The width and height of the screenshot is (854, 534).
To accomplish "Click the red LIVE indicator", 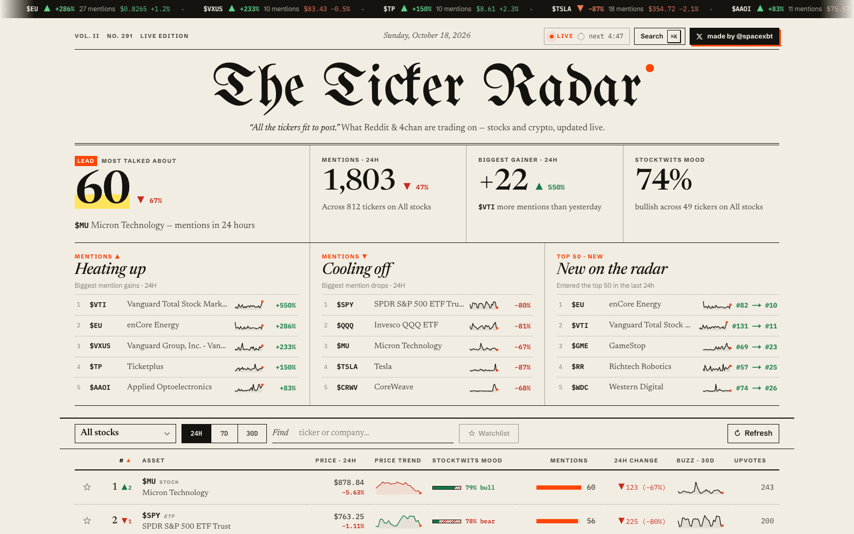I will [x=560, y=36].
